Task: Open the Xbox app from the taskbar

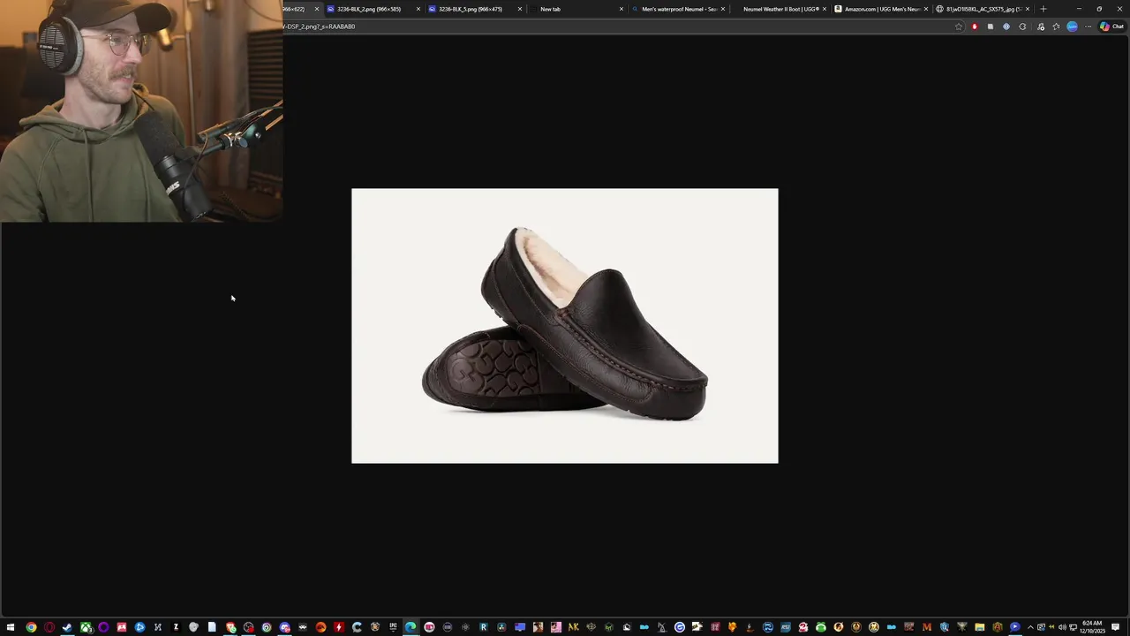Action: coord(86,627)
